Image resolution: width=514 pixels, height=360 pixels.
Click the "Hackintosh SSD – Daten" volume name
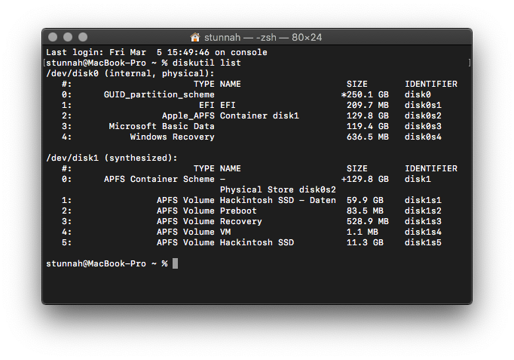pyautogui.click(x=277, y=200)
